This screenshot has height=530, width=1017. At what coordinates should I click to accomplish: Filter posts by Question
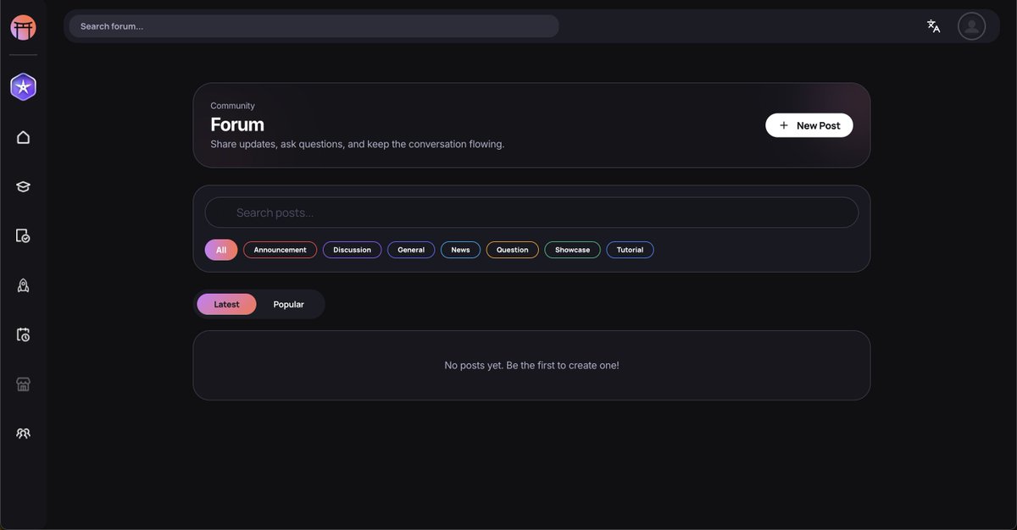(512, 250)
